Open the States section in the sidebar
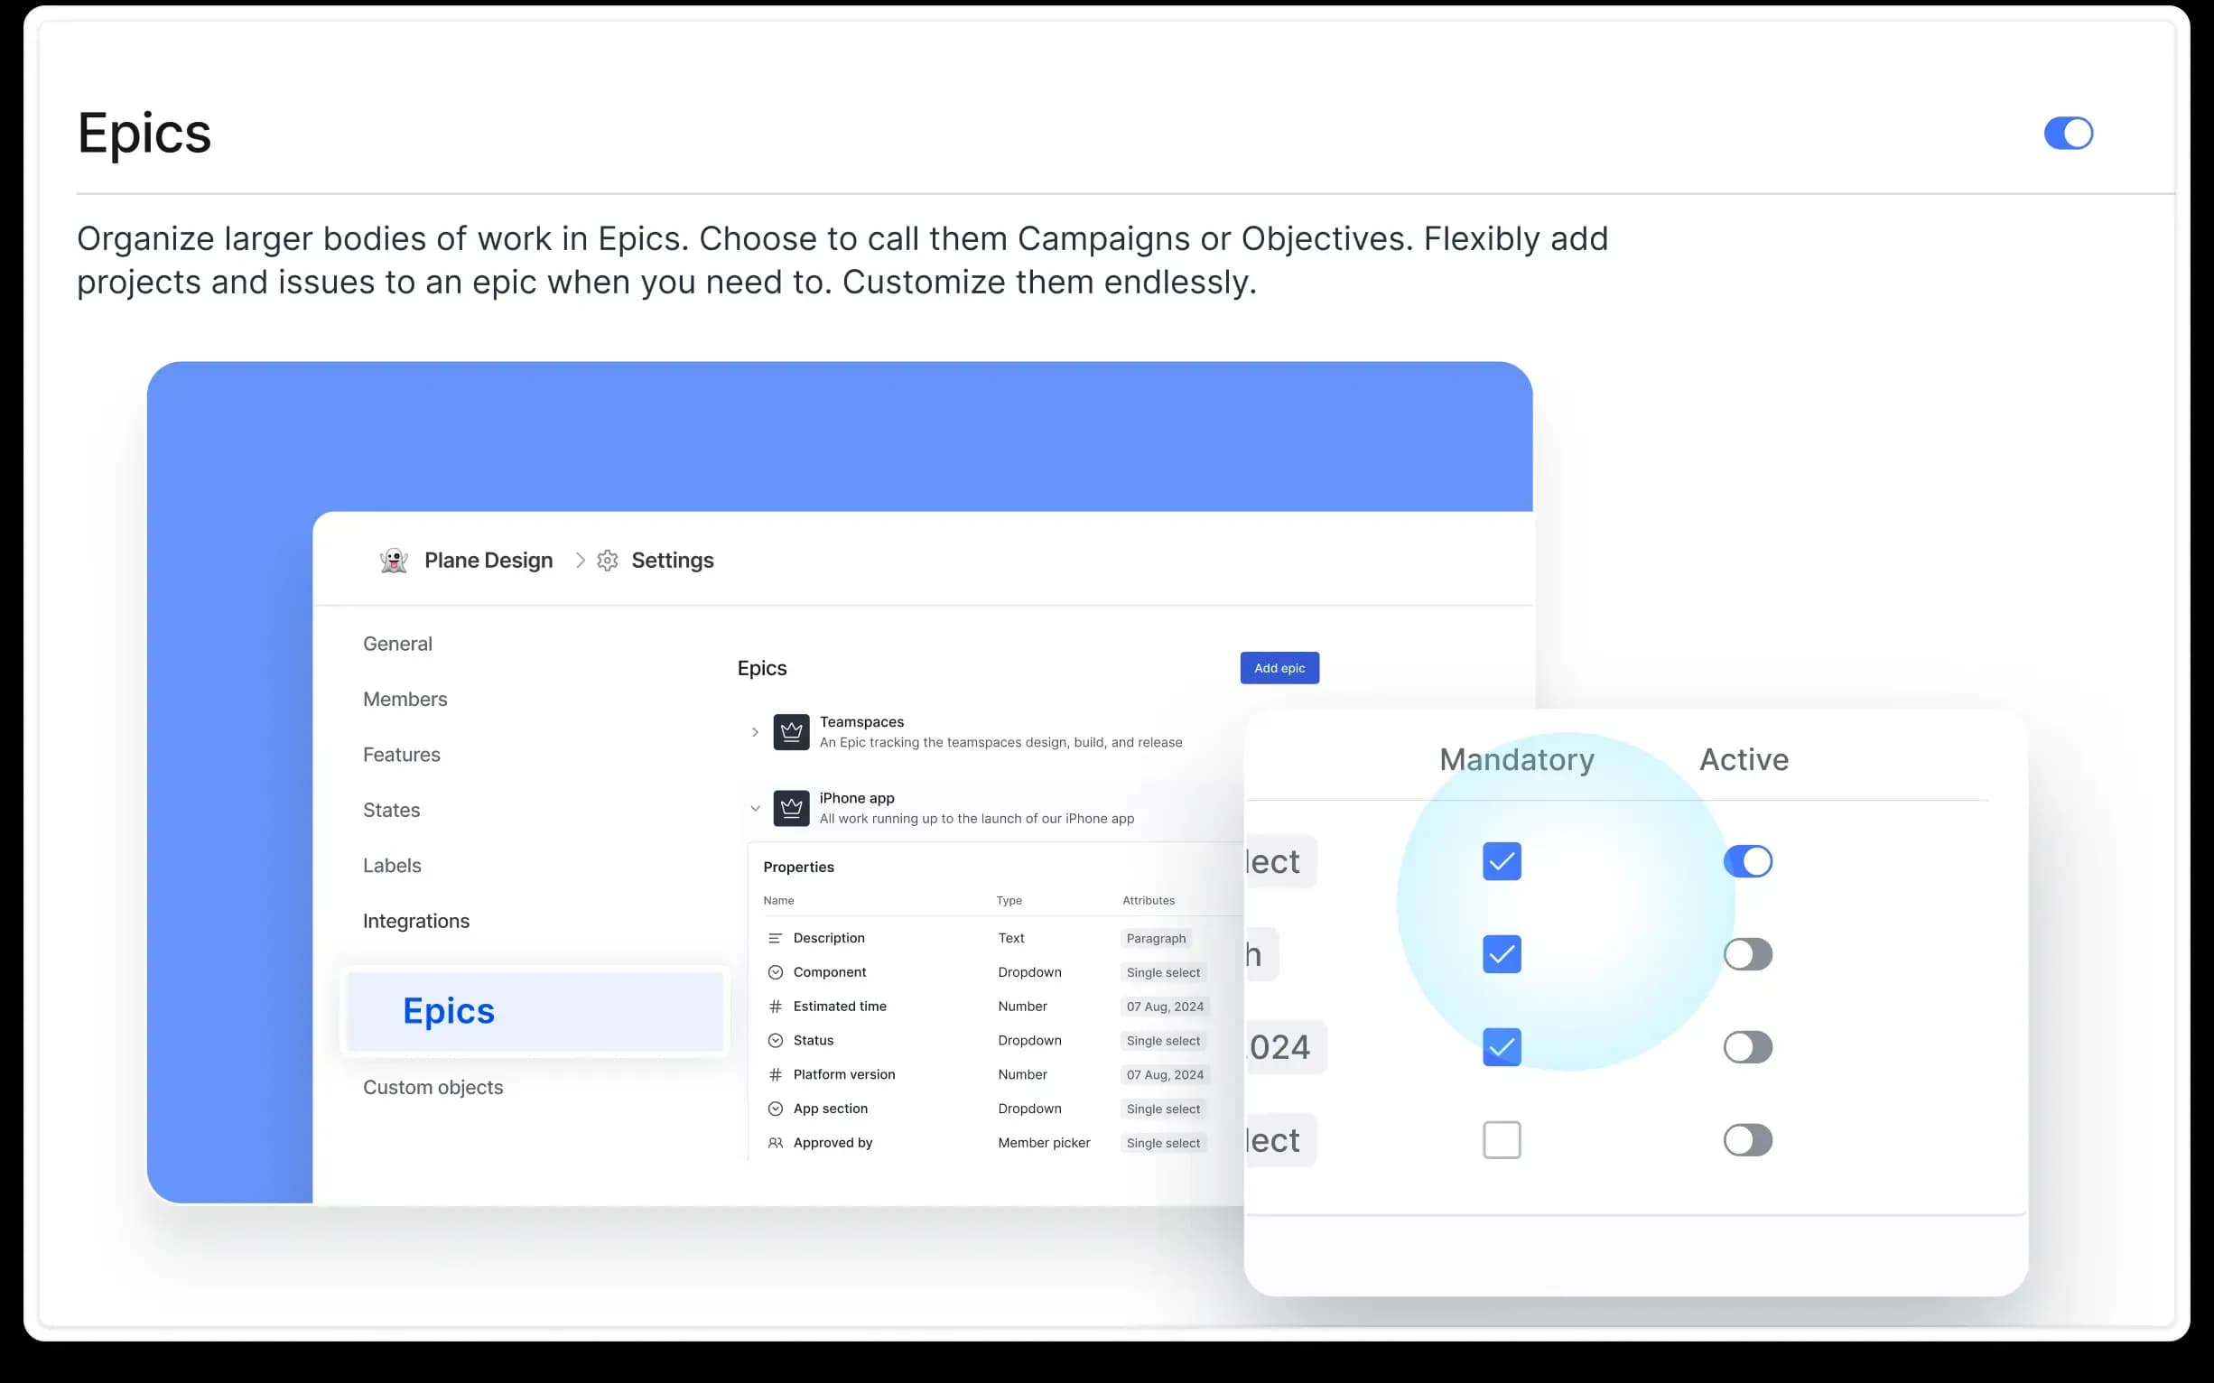 [392, 810]
